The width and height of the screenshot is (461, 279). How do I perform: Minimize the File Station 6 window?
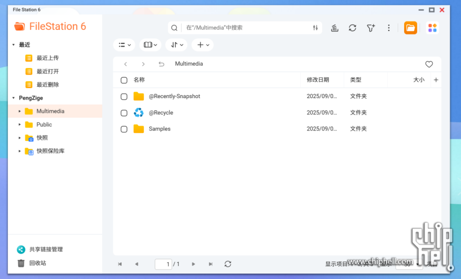(421, 10)
